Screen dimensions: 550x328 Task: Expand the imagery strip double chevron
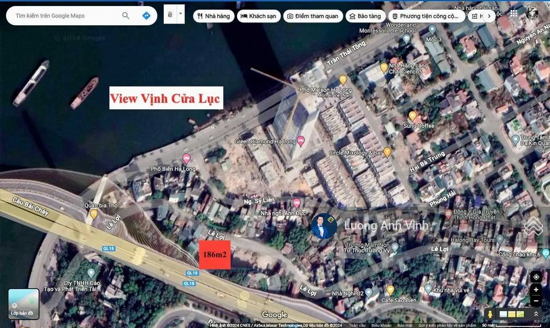[x=536, y=314]
